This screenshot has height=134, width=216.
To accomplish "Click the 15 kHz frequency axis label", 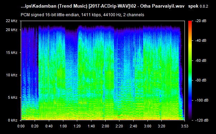I will (x=11, y=52).
